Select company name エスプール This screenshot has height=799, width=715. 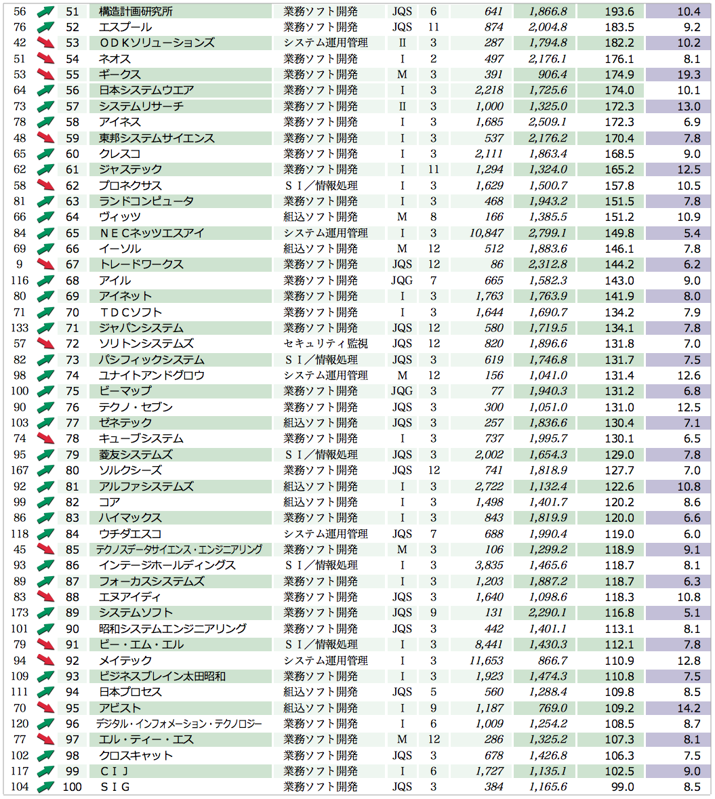(125, 27)
